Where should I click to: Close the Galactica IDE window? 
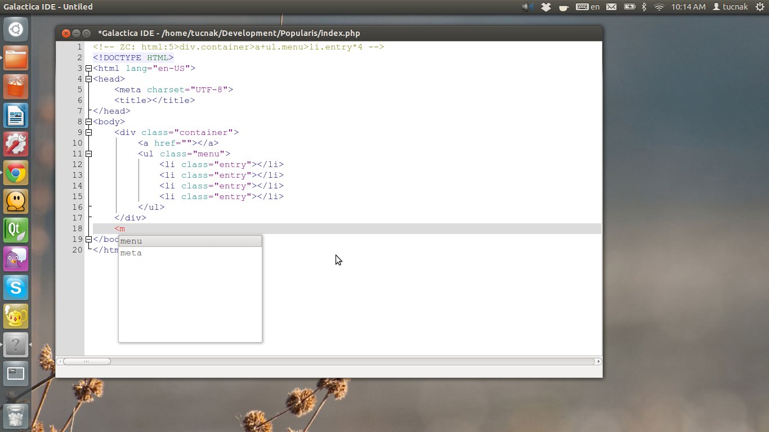[66, 33]
